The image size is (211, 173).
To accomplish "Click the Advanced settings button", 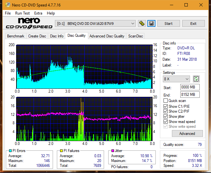I will [x=187, y=133].
